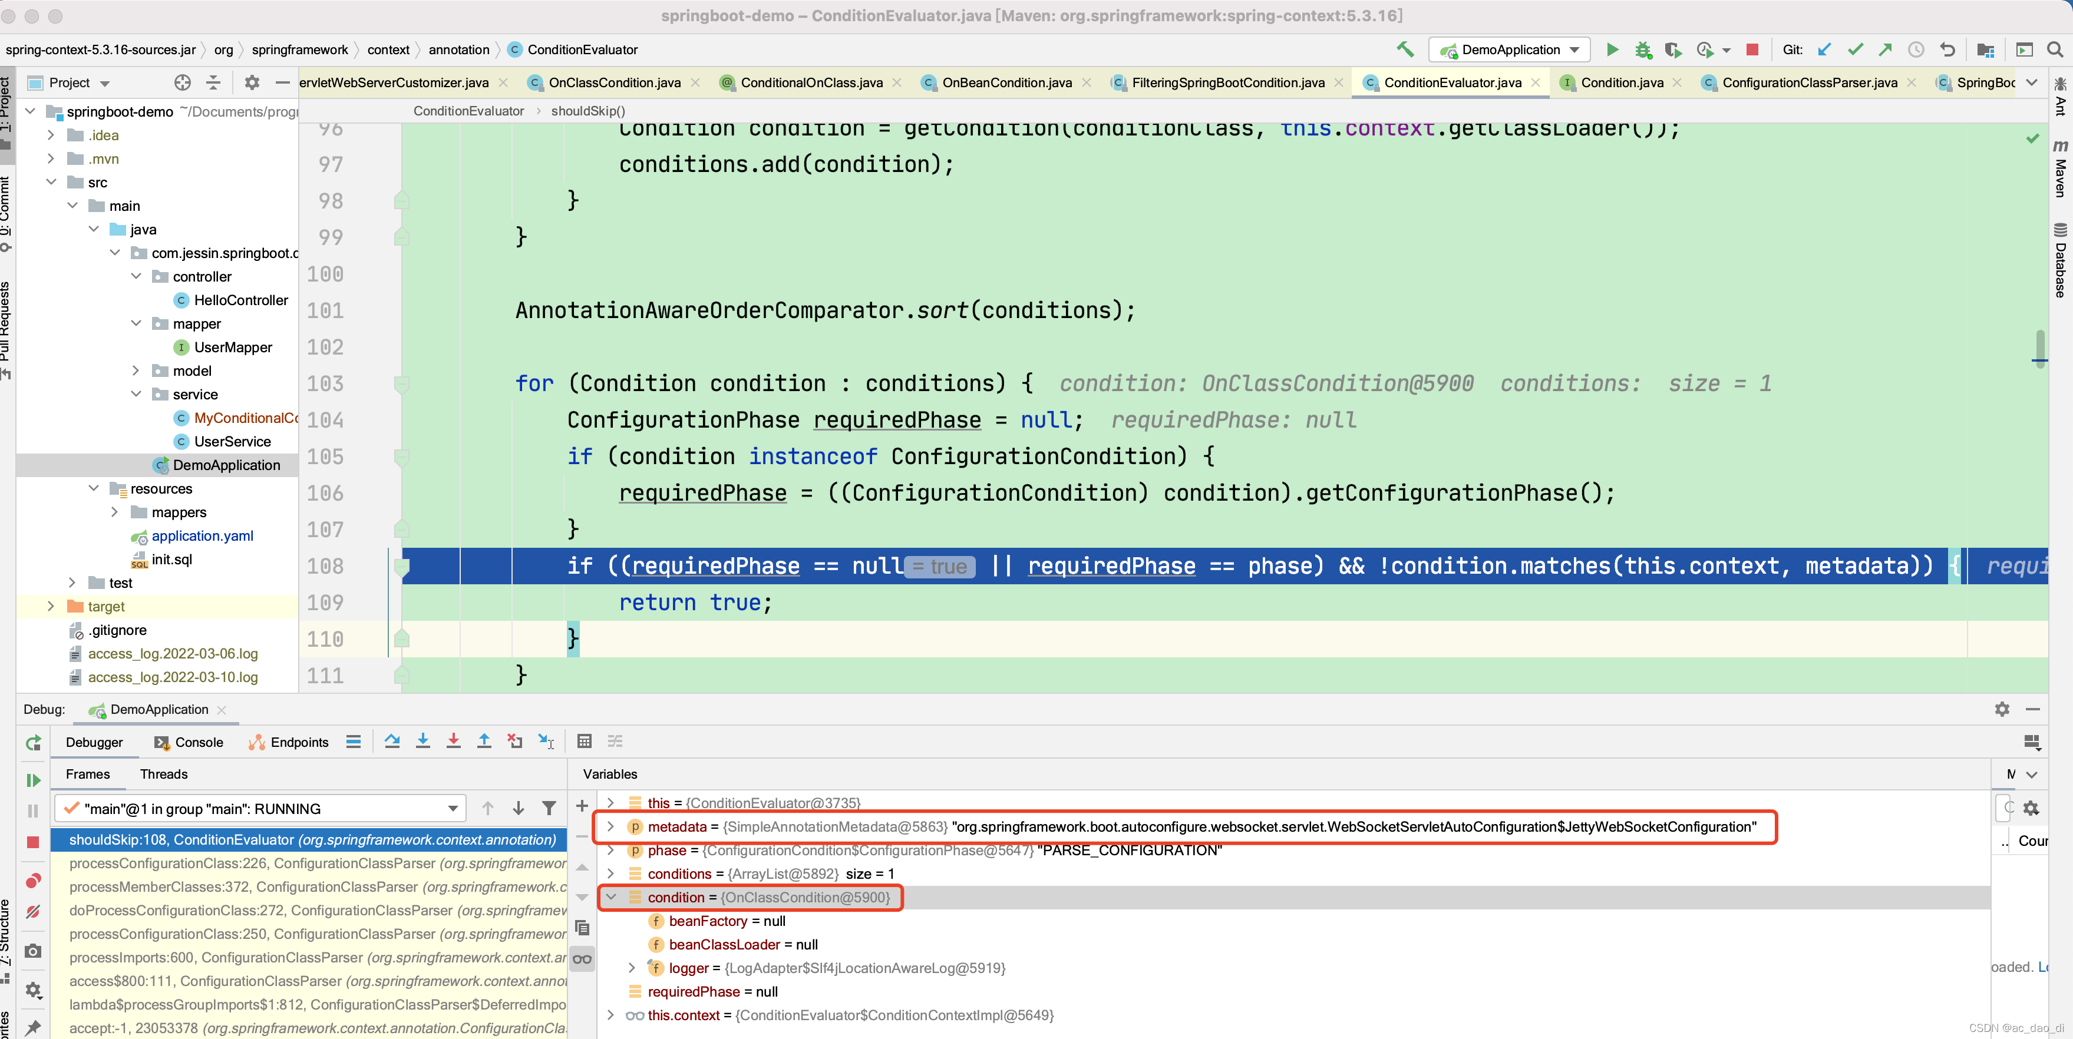Click annotation in breadcrumb path
2073x1039 pixels.
458,50
